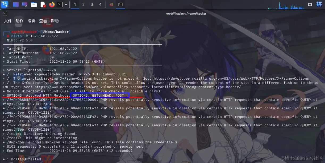Viewport: 325px width, 163px height.
Task: Focus the Firefox window in taskbar
Action: pyautogui.click(x=111, y=5)
